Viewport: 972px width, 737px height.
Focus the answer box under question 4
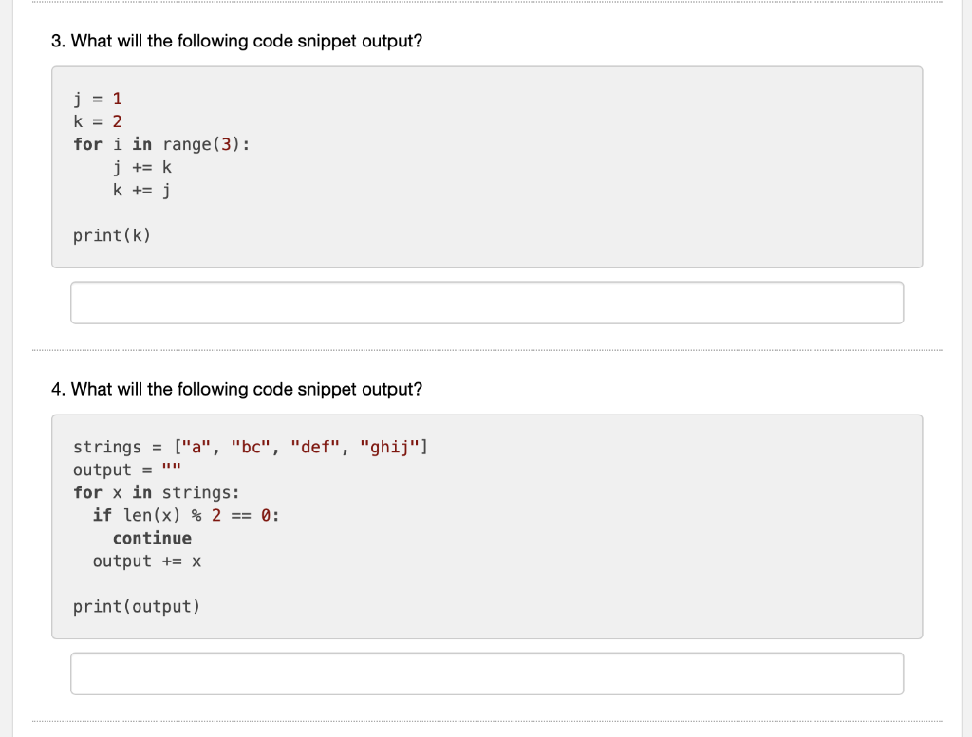coord(487,673)
